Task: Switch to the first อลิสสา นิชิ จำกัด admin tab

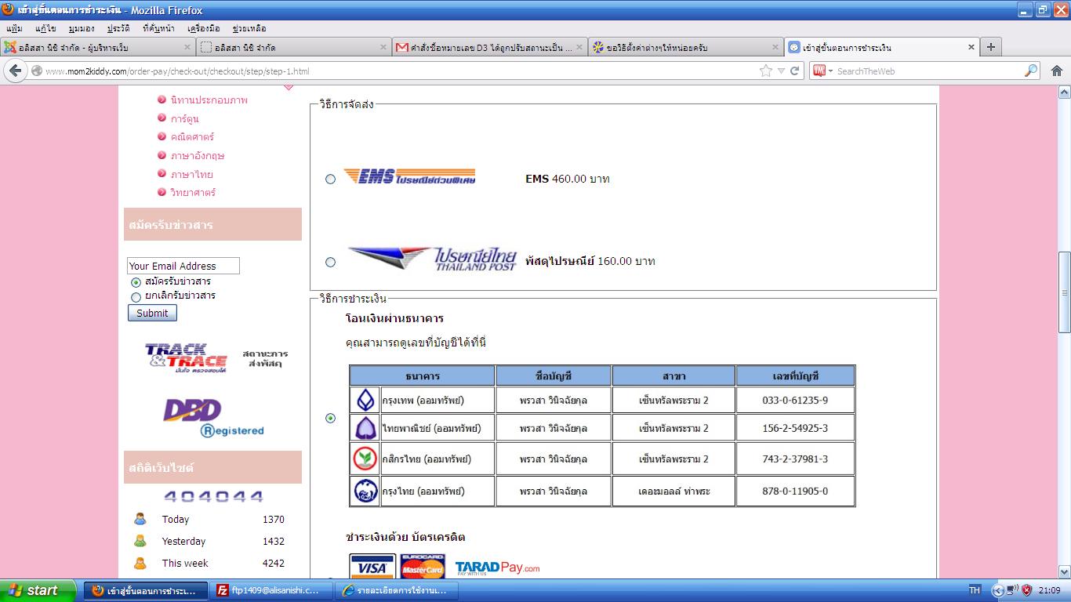Action: tap(98, 47)
